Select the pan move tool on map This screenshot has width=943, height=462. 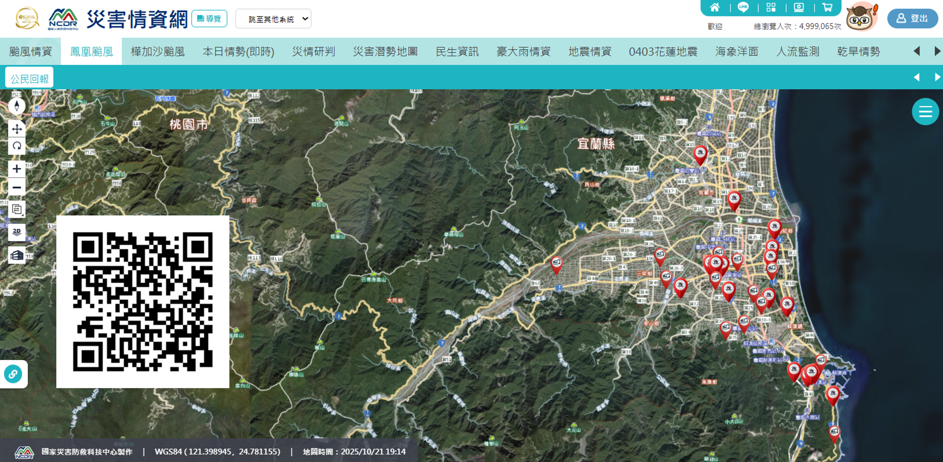click(x=17, y=129)
